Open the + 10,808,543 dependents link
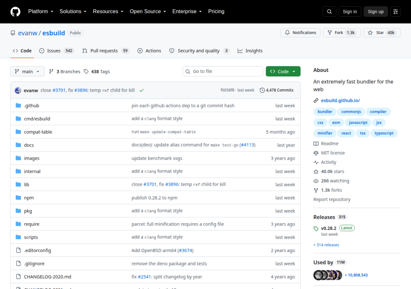The image size is (411, 289). point(356,275)
